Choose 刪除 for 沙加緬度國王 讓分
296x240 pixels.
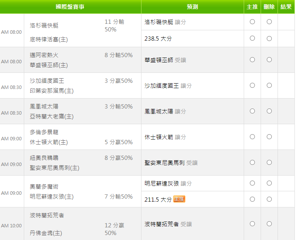tap(269, 85)
